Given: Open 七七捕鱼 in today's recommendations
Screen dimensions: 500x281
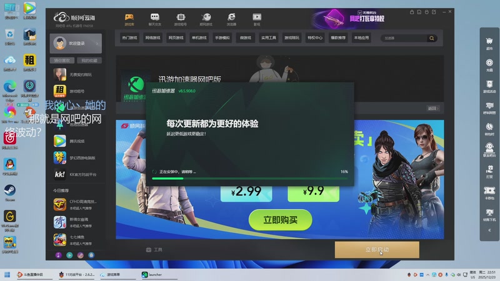Looking at the screenshot, I should 76,240.
